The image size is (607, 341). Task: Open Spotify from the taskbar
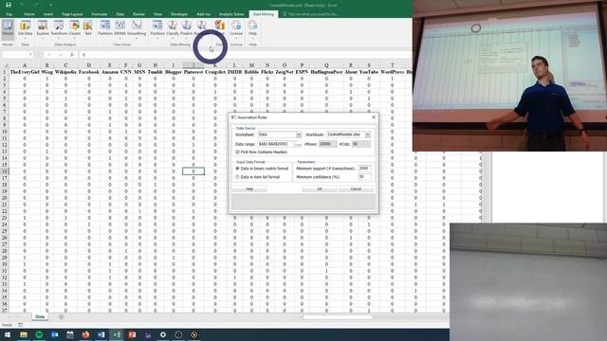(39, 334)
